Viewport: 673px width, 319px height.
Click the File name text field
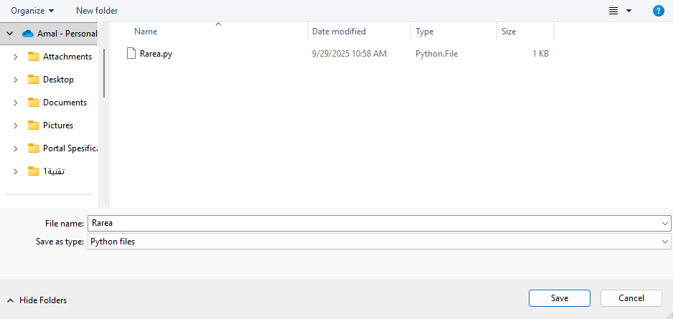[x=373, y=224]
